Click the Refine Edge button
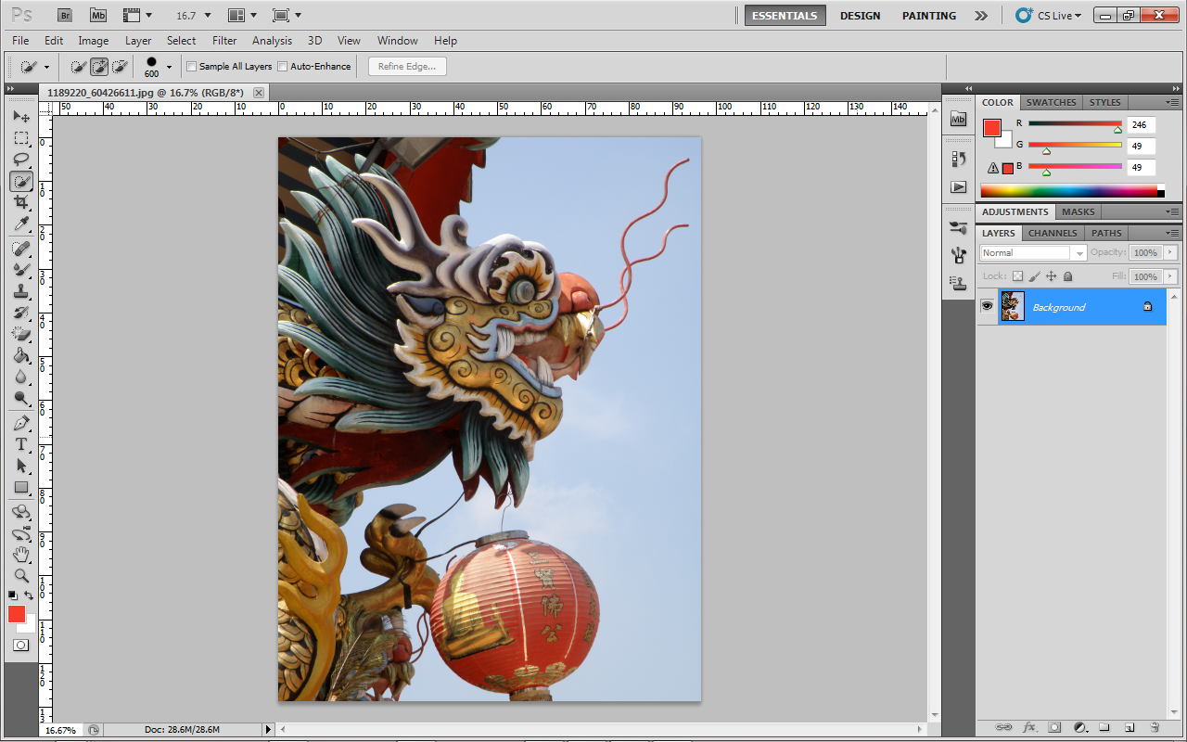This screenshot has height=742, width=1187. click(x=407, y=67)
